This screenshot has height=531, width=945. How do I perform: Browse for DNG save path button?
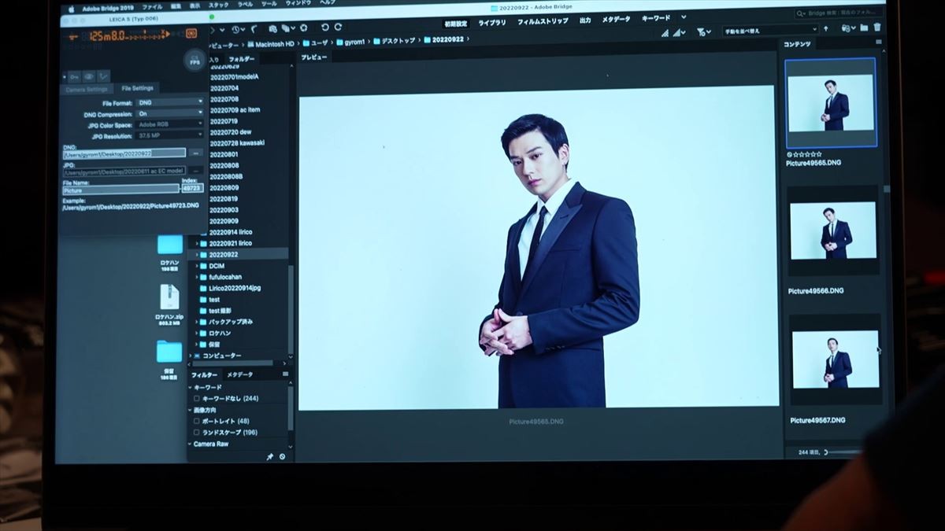click(195, 153)
